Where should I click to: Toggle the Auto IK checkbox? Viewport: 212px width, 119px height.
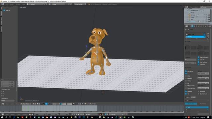click(x=4, y=10)
